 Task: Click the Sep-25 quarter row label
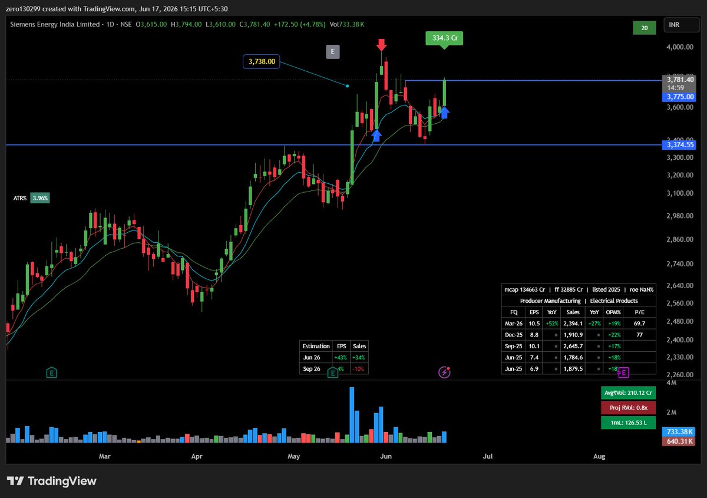[513, 346]
